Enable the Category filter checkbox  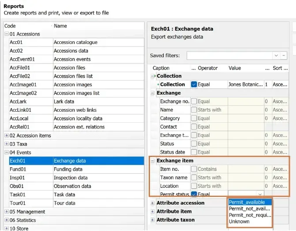click(194, 118)
